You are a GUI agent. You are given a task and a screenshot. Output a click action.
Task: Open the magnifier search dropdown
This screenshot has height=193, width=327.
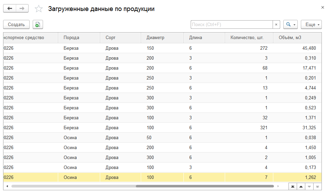[x=291, y=25]
